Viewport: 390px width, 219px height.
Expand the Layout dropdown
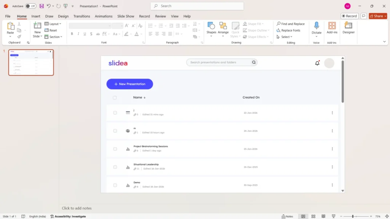pos(53,24)
